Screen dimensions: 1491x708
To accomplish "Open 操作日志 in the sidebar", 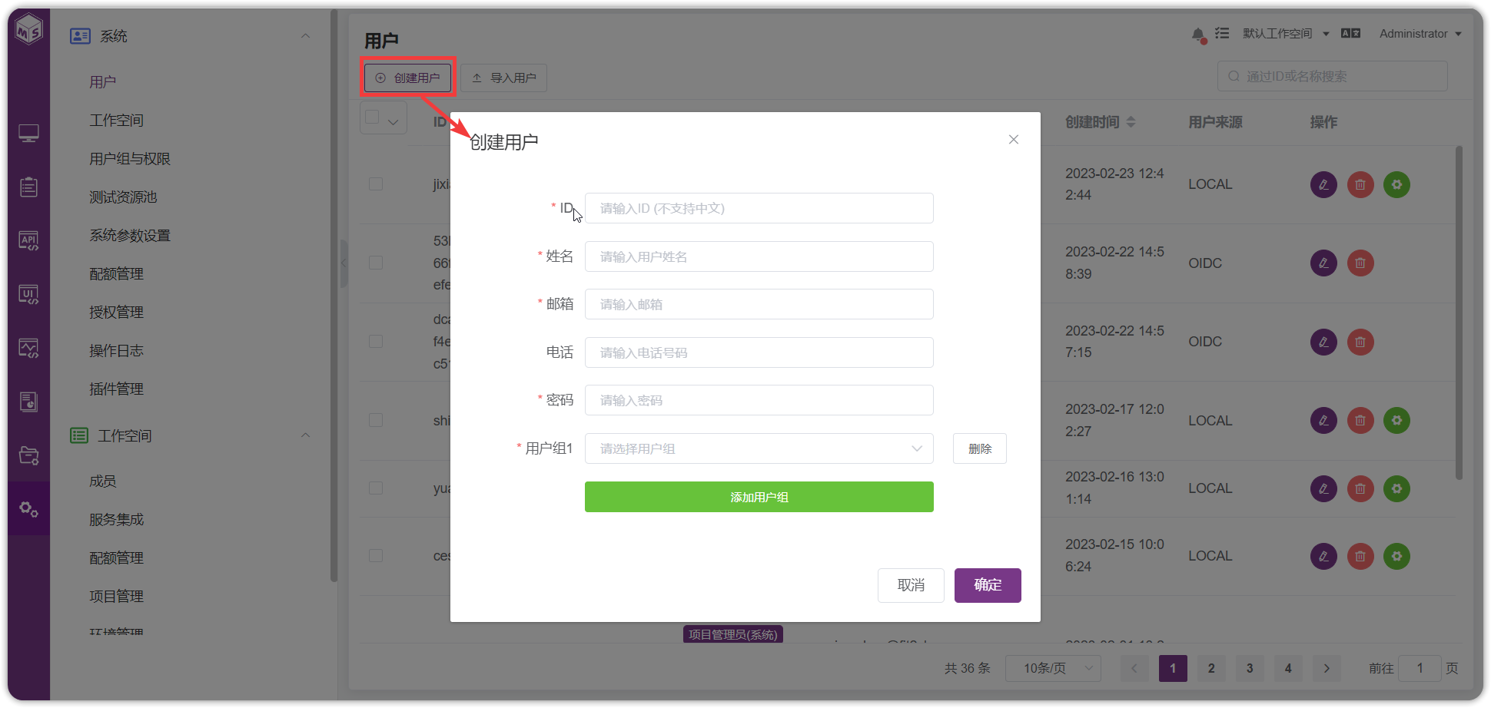I will pos(116,351).
